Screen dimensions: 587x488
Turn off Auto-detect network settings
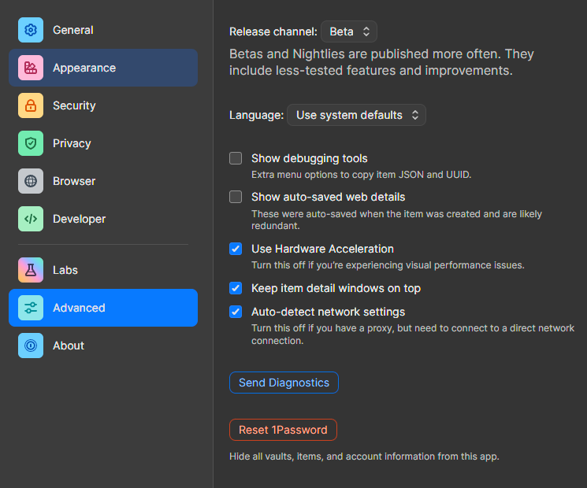[236, 312]
